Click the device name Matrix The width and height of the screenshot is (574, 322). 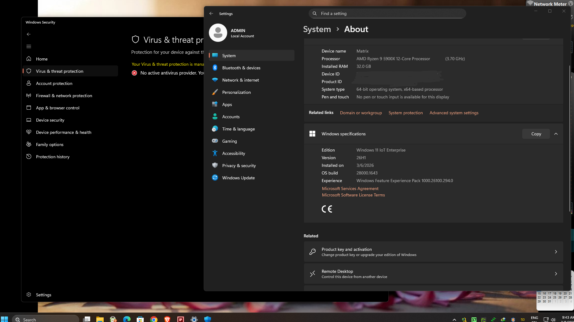pos(362,51)
